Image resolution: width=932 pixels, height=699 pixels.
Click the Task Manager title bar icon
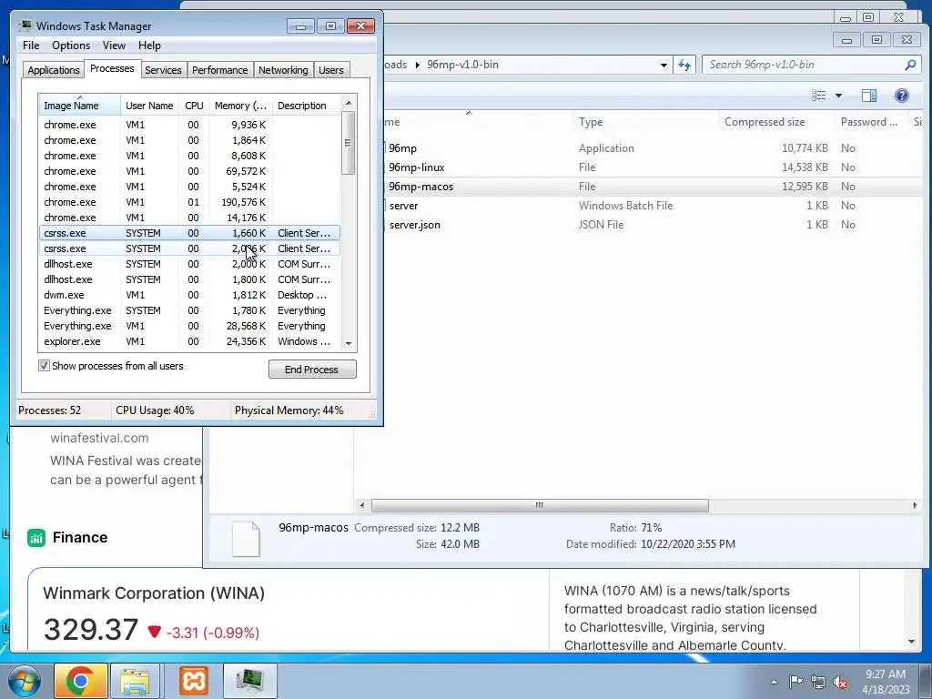click(25, 25)
